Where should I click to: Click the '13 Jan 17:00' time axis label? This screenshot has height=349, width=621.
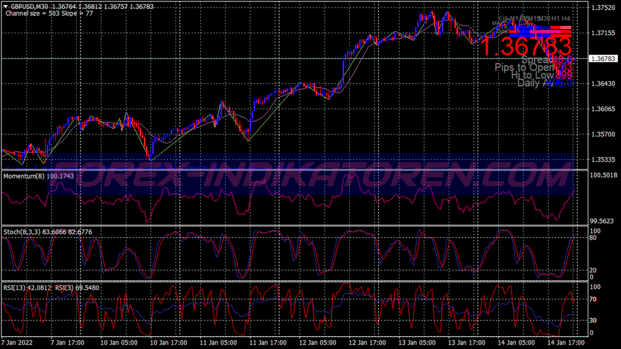(x=467, y=343)
